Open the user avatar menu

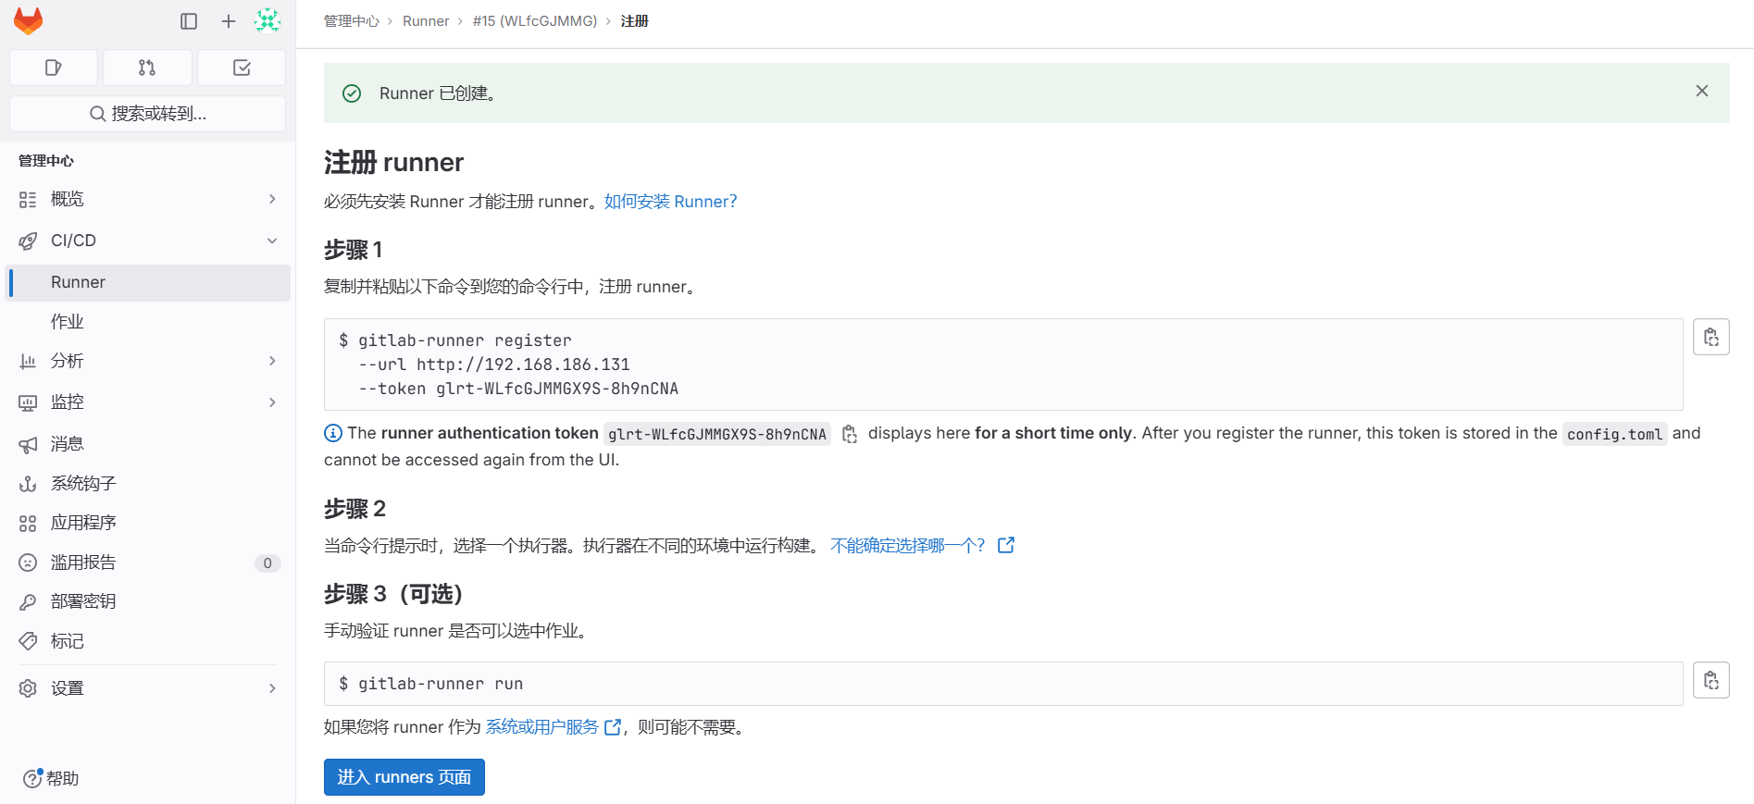point(267,21)
